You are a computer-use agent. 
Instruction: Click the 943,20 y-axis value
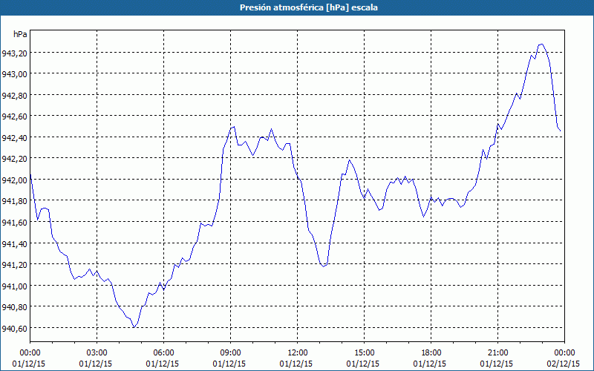[x=14, y=53]
